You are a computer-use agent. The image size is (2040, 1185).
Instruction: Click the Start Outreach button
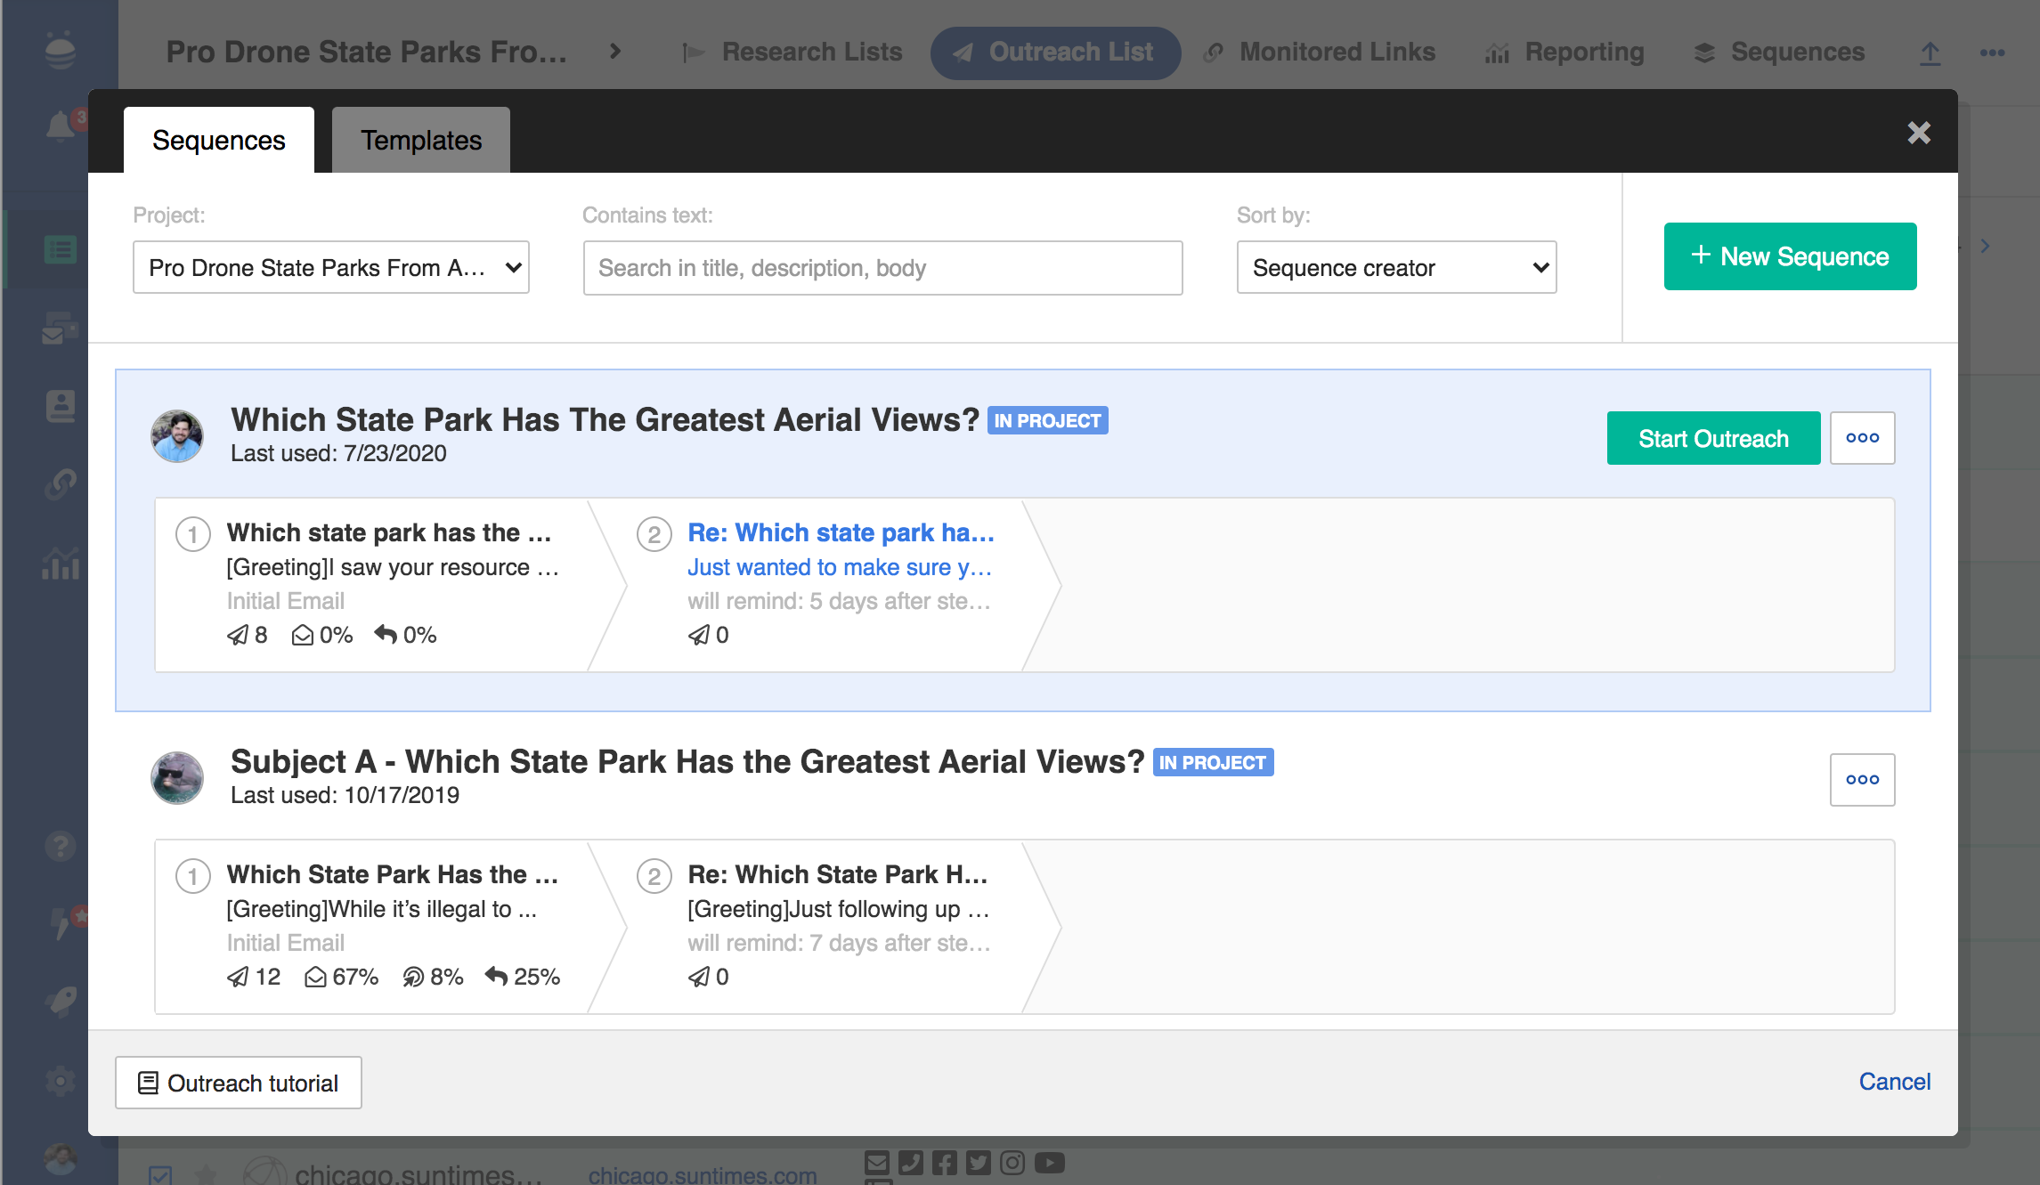tap(1713, 438)
